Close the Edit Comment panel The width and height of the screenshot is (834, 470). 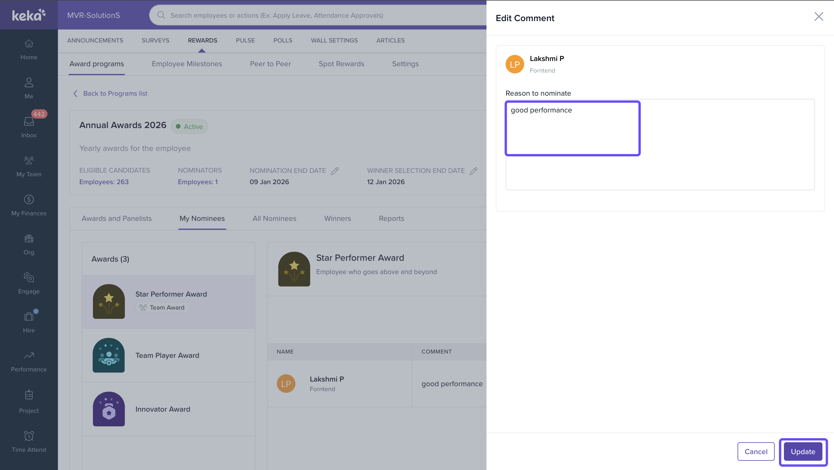[x=818, y=17]
